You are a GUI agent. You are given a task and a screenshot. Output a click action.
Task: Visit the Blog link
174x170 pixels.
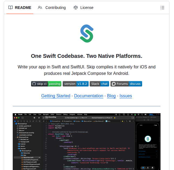point(111,96)
